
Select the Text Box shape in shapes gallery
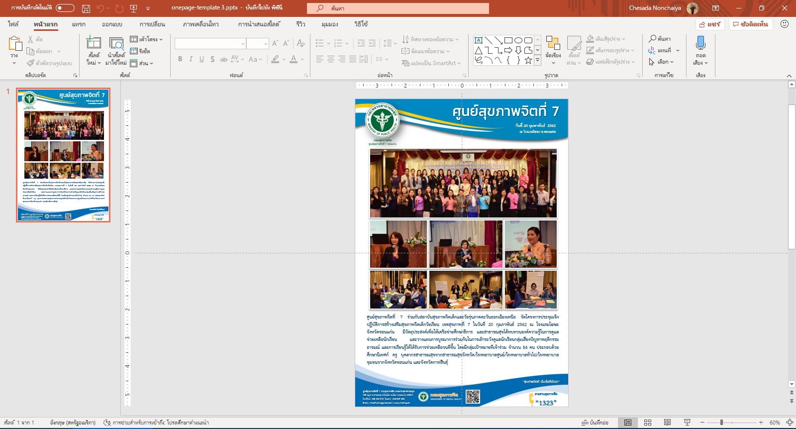[479, 40]
